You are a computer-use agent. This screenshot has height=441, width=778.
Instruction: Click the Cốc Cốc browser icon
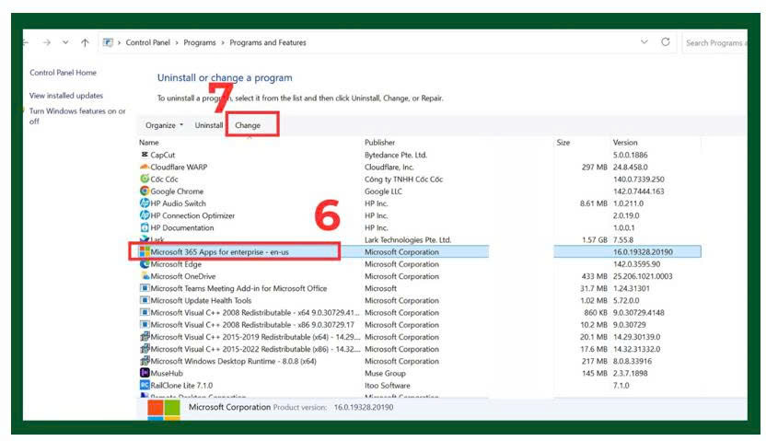pyautogui.click(x=145, y=180)
